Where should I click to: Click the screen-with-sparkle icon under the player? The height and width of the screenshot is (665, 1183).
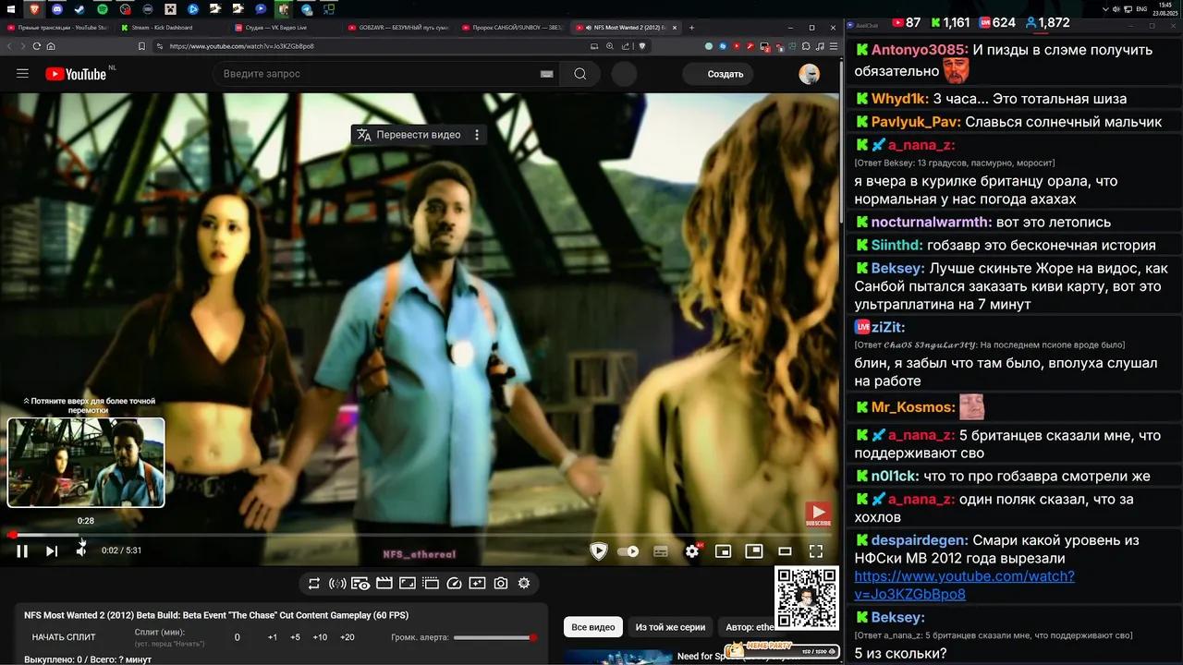(477, 584)
